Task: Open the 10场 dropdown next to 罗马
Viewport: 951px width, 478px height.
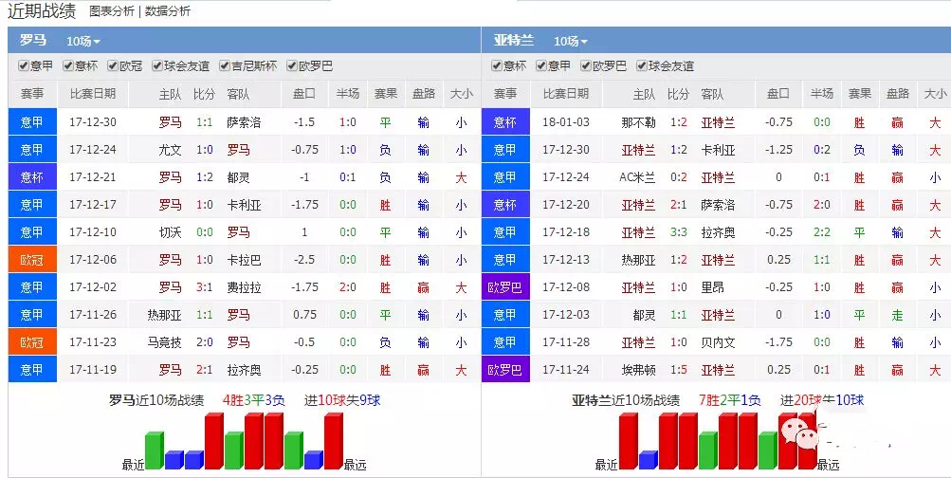Action: [83, 41]
